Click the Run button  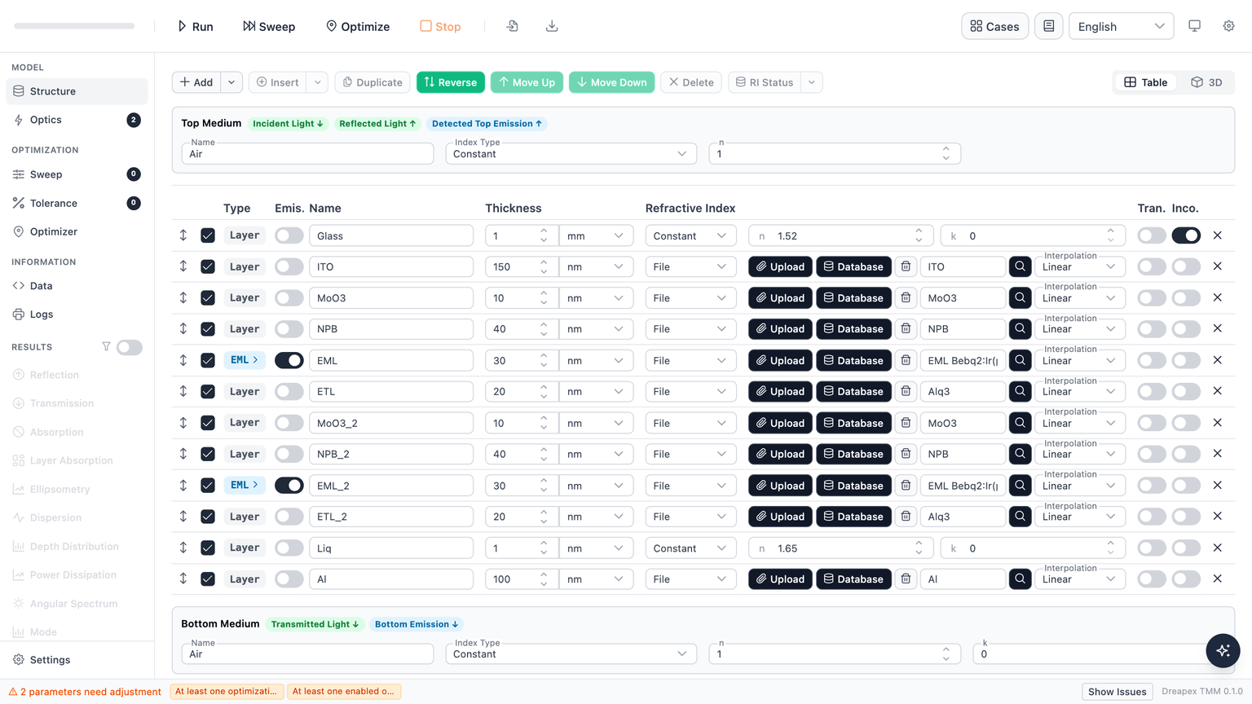(x=196, y=26)
